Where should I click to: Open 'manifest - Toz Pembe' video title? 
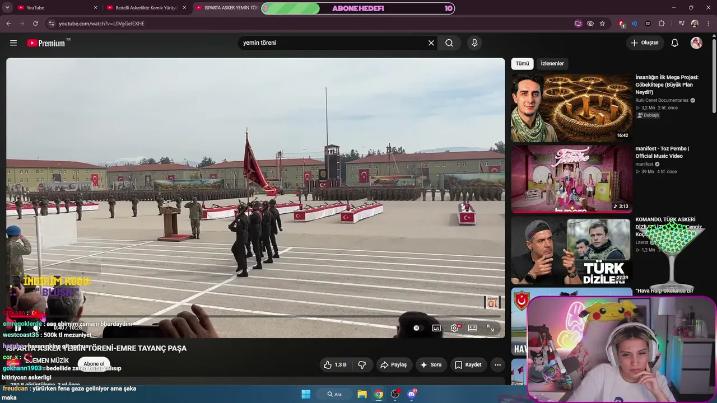tap(662, 152)
